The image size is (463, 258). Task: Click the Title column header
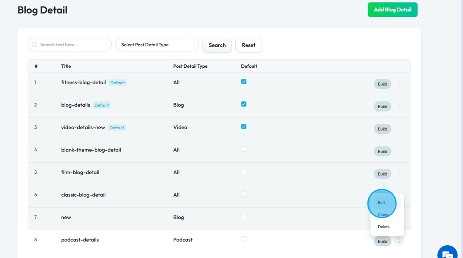coord(66,66)
